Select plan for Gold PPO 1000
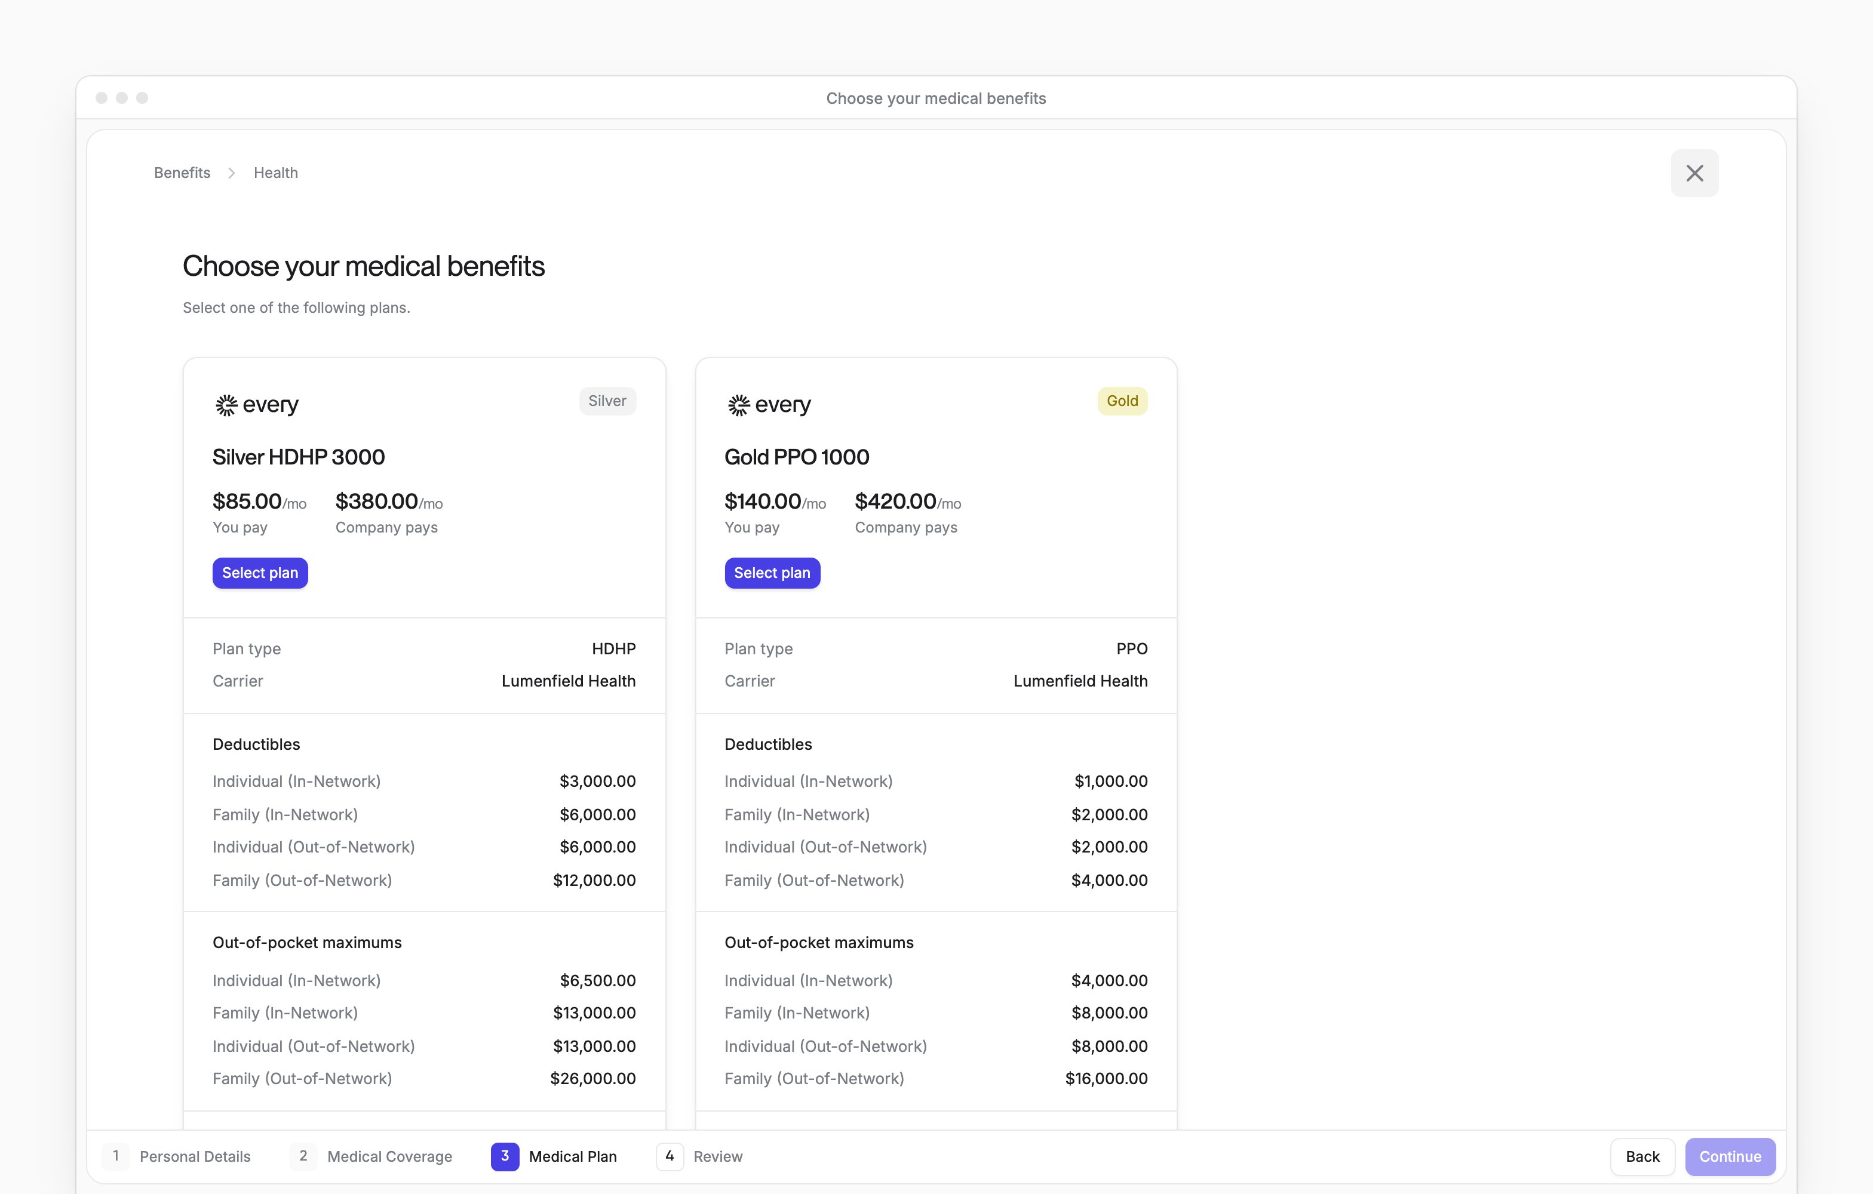1873x1194 pixels. pos(772,573)
